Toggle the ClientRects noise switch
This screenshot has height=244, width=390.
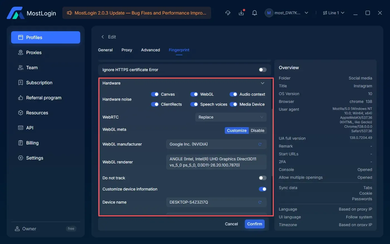click(x=155, y=104)
